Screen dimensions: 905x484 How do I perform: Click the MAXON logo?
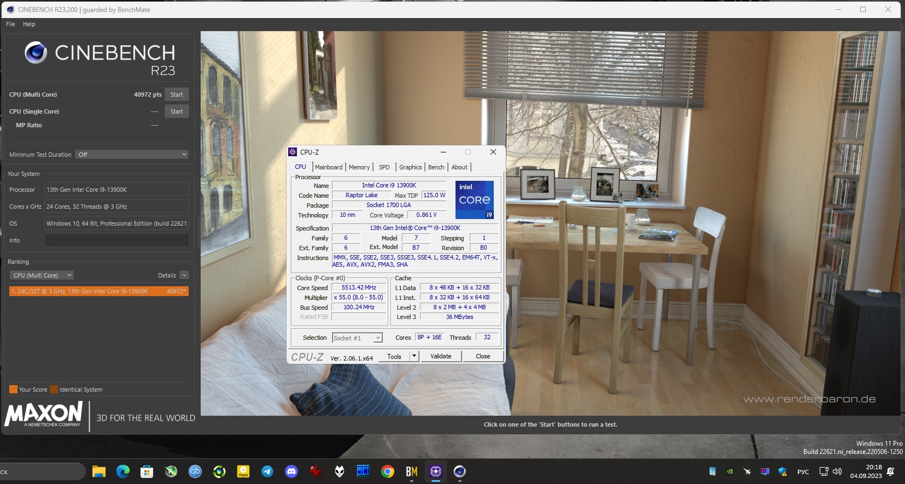pyautogui.click(x=43, y=415)
